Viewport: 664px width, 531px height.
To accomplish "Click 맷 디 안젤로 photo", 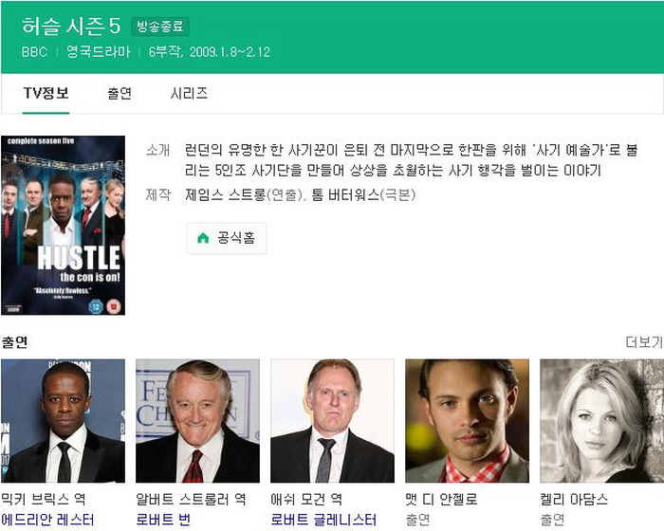I will point(467,421).
